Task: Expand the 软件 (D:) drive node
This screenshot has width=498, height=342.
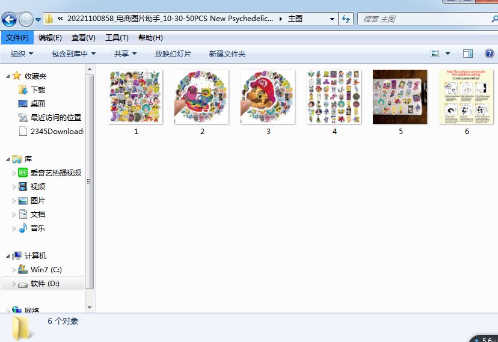Action: (14, 284)
